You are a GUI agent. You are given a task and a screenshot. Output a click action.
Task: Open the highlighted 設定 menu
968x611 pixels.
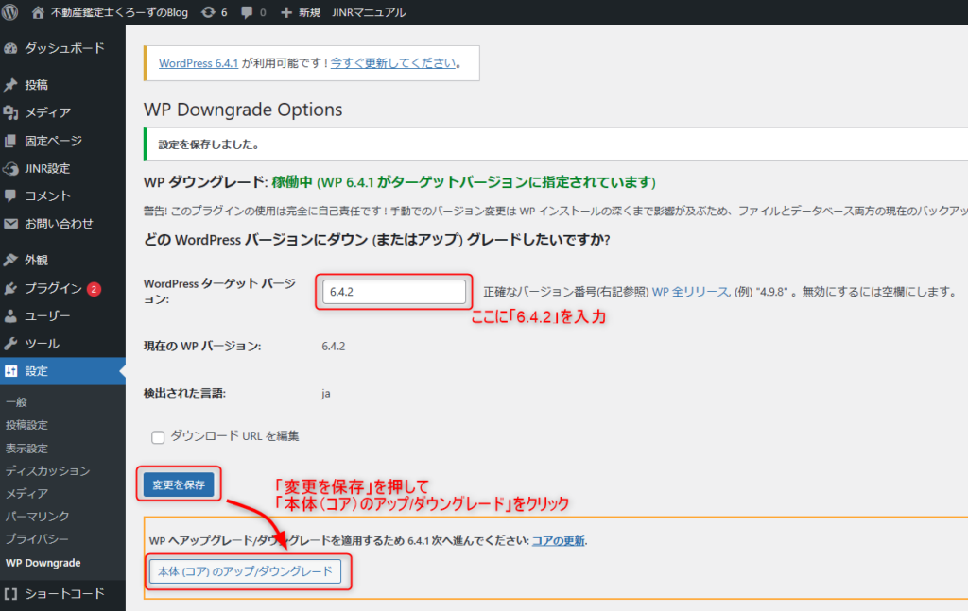tap(62, 371)
